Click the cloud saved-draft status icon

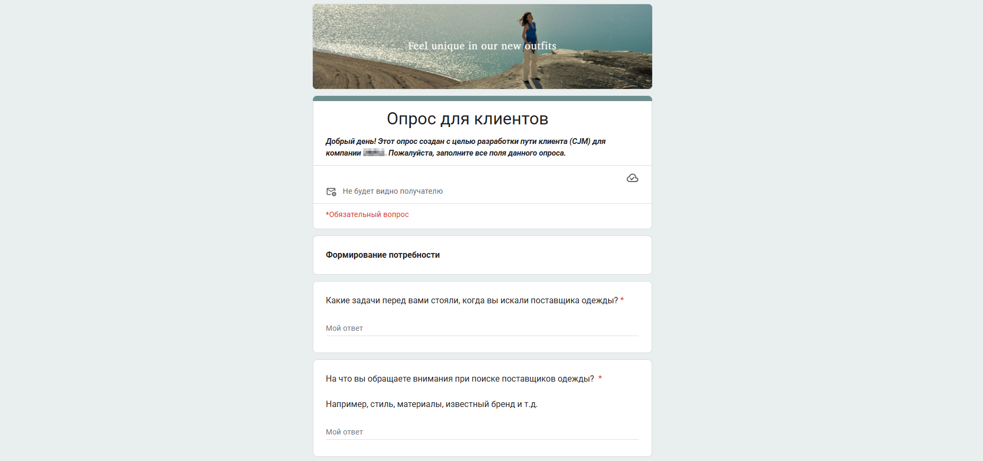632,178
